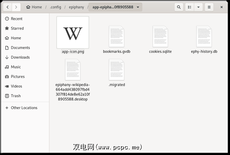Viewport: 230px width, 155px height.
Task: Open Pictures in the sidebar
Action: click(x=25, y=77)
